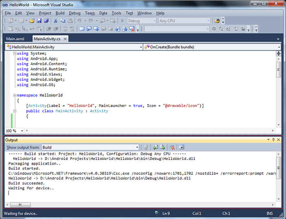This screenshot has height=219, width=286.
Task: Open the Team menu
Action: [x=90, y=13]
